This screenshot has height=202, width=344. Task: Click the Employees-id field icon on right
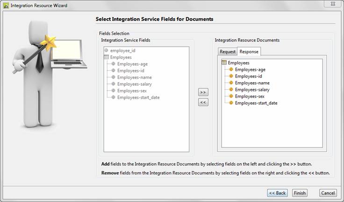[231, 76]
